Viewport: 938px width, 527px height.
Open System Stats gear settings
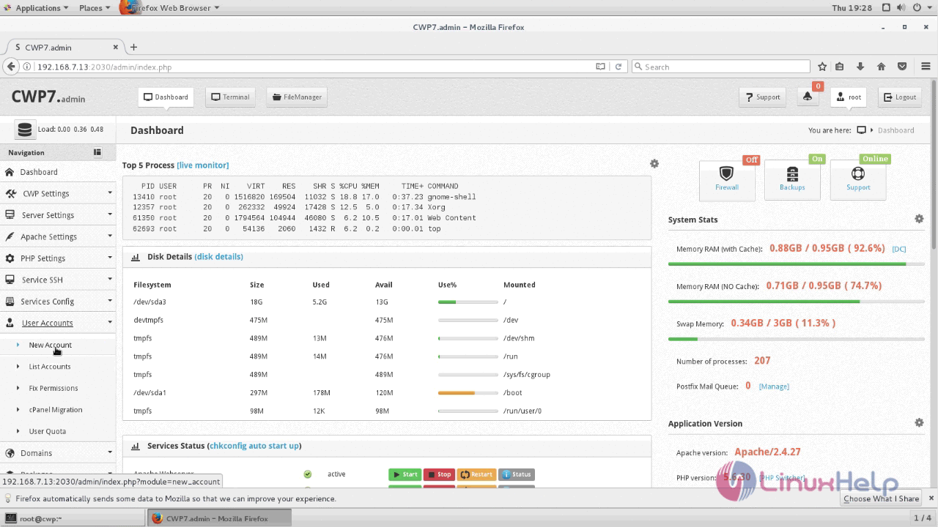[x=919, y=219]
